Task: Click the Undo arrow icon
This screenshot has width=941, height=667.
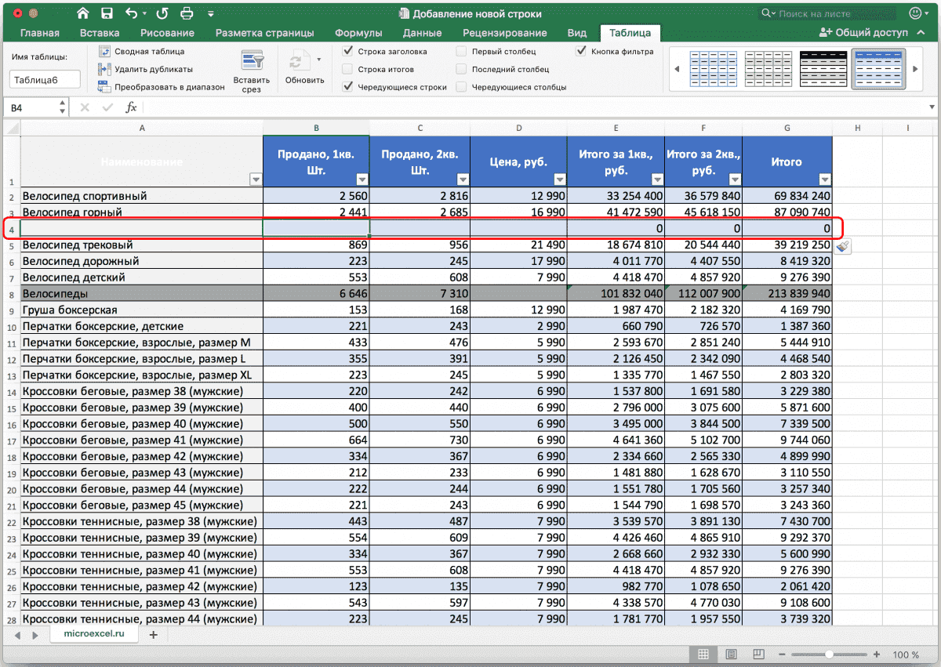Action: (133, 13)
